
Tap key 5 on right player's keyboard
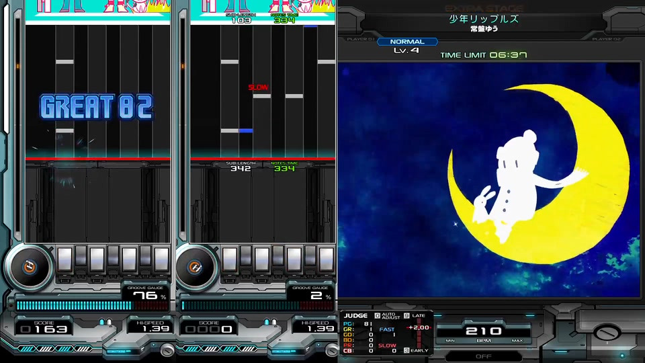pyautogui.click(x=294, y=259)
